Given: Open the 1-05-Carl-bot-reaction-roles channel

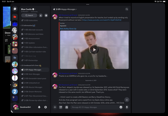Looking at the screenshot, I should (x=34, y=52).
